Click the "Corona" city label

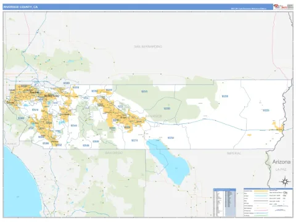pyautogui.click(x=10, y=102)
